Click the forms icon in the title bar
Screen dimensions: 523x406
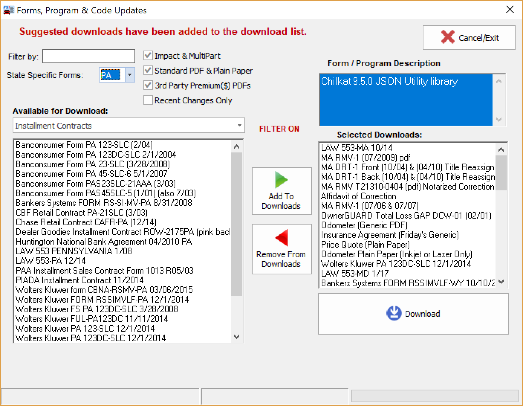pos(8,10)
